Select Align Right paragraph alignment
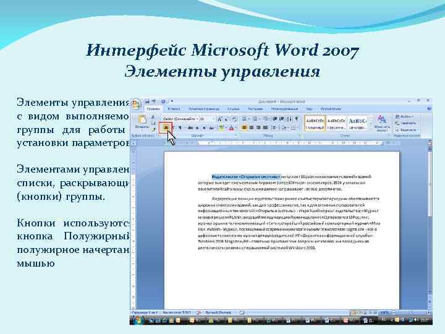 258,128
